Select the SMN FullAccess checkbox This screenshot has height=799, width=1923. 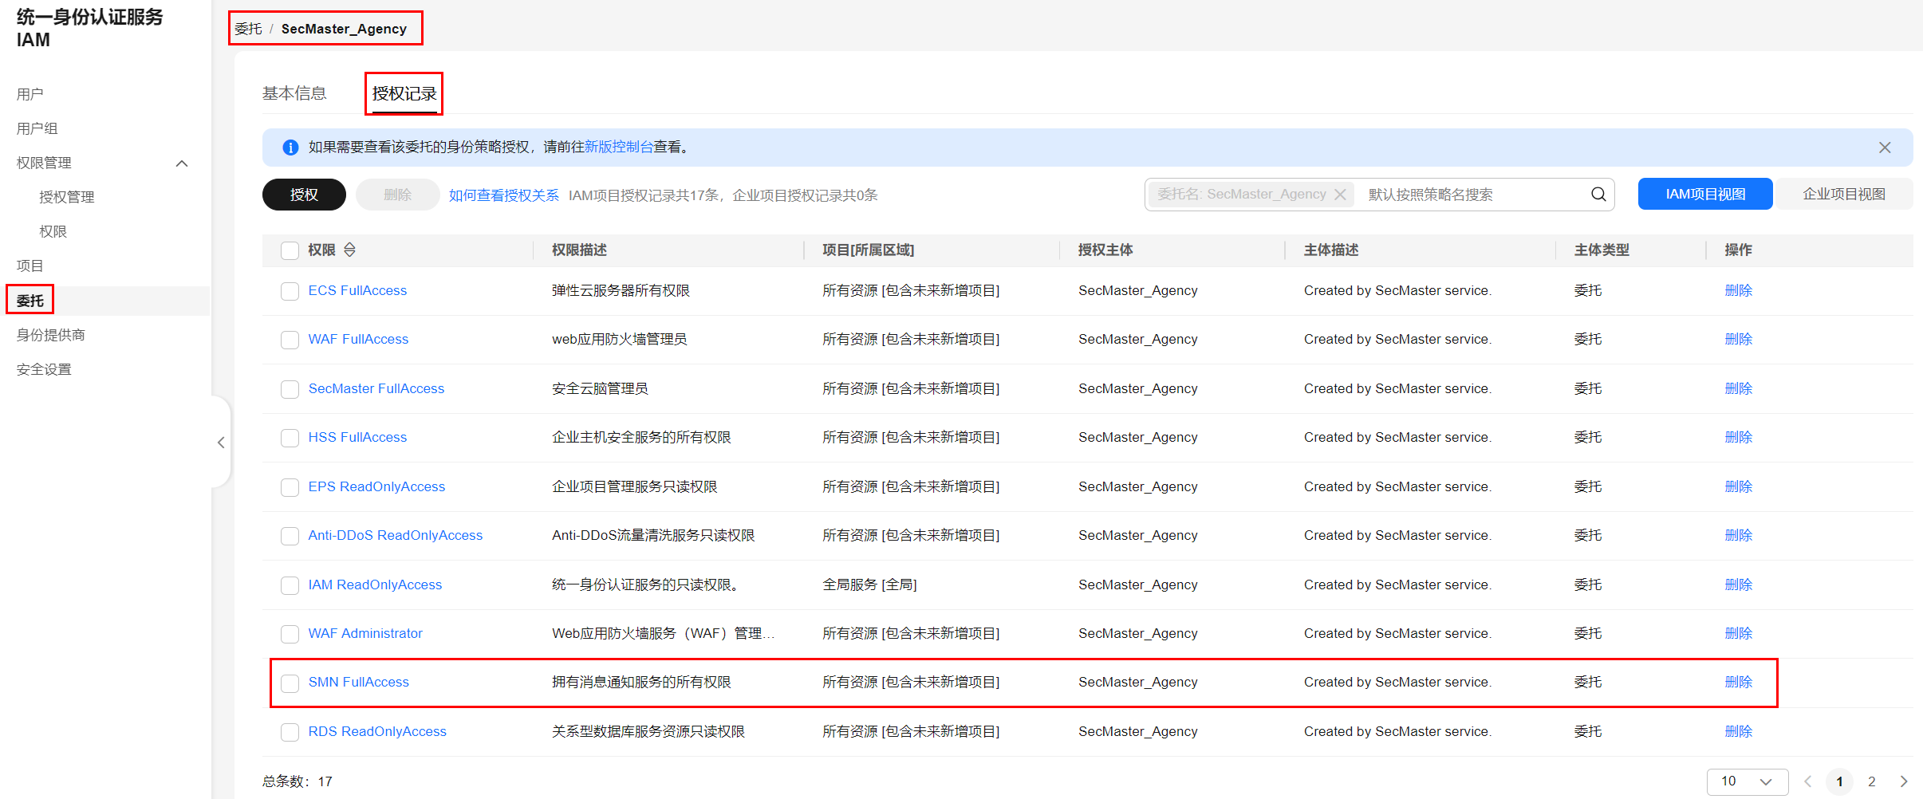tap(290, 683)
